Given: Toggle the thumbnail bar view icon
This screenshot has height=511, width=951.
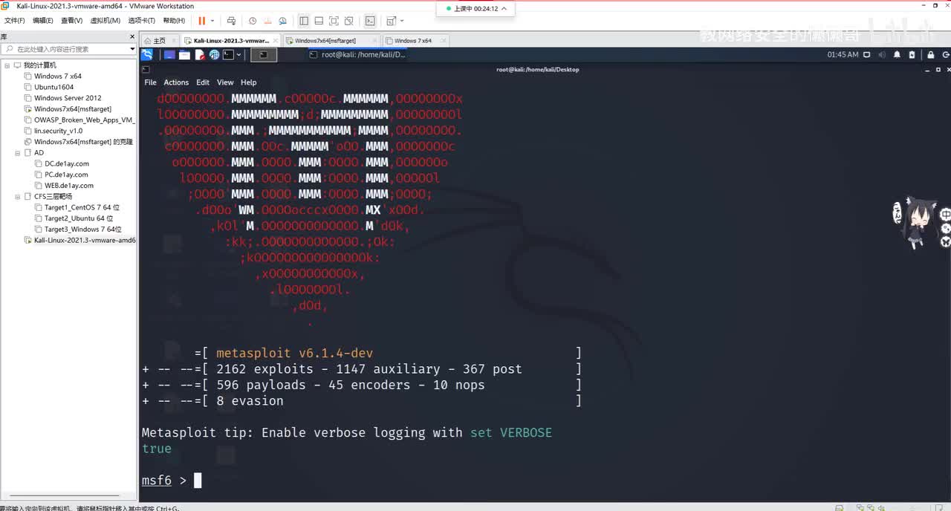Looking at the screenshot, I should [x=319, y=21].
